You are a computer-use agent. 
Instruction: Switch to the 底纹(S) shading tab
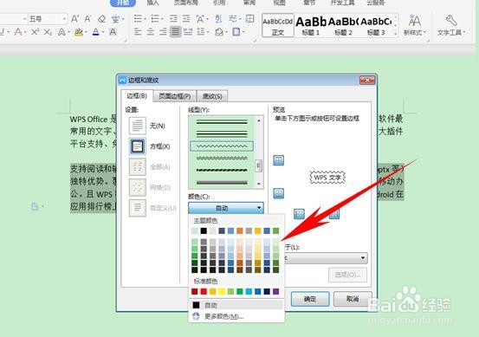pyautogui.click(x=212, y=96)
